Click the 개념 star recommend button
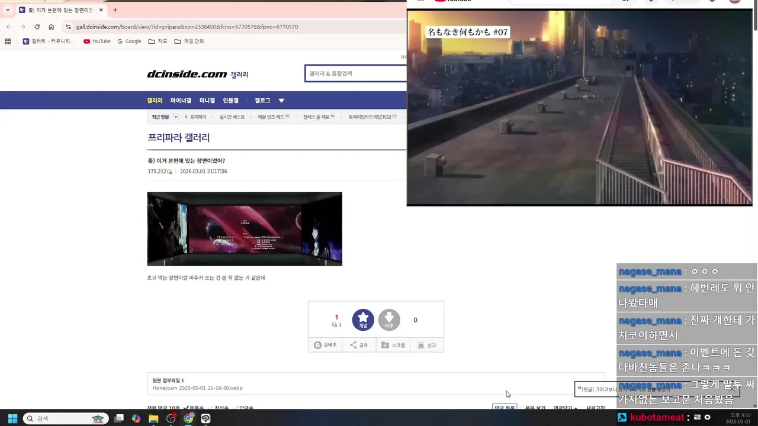The image size is (758, 426). [x=363, y=320]
